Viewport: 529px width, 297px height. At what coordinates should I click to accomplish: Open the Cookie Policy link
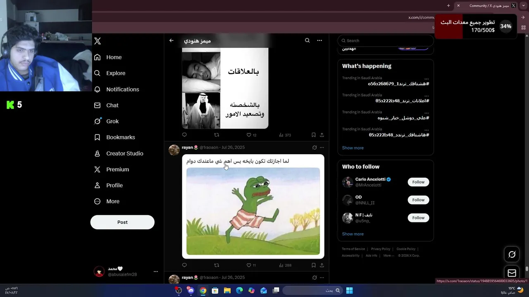click(x=406, y=249)
